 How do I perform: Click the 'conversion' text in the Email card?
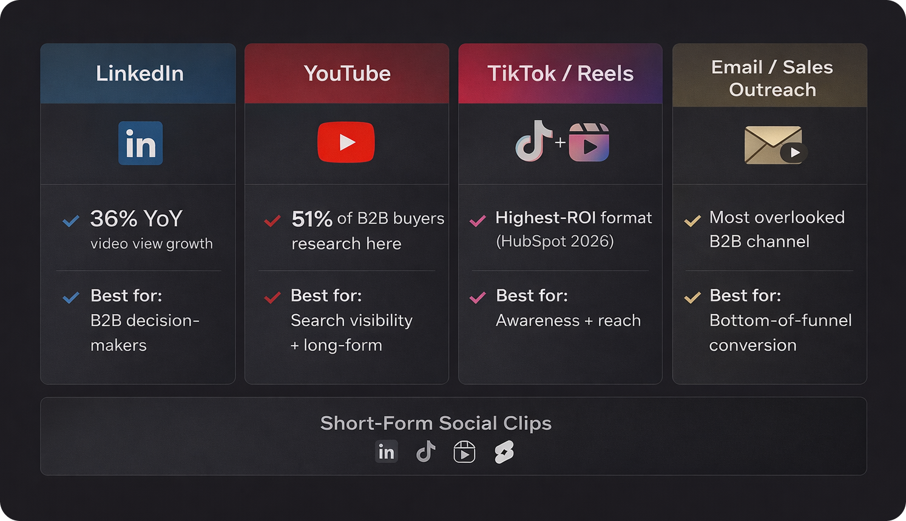tap(753, 345)
